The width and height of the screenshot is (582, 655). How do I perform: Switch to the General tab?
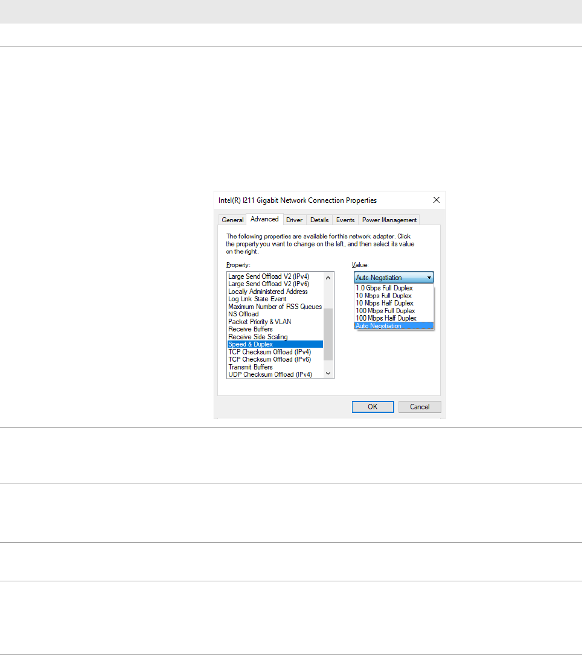pos(232,220)
